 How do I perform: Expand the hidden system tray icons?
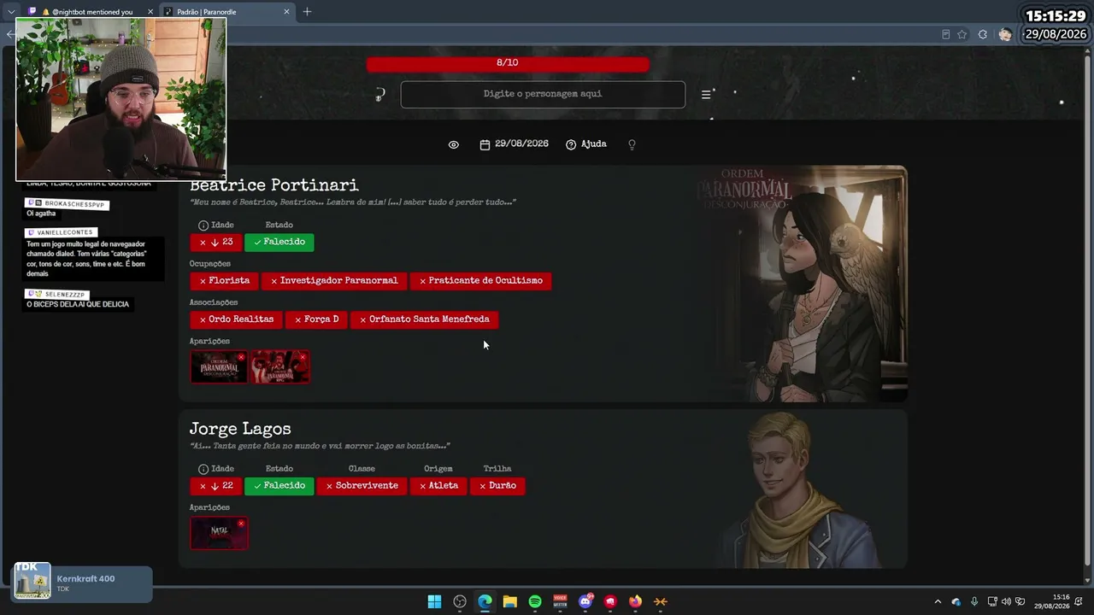(938, 601)
